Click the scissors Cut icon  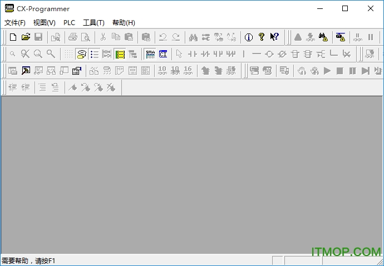point(103,37)
